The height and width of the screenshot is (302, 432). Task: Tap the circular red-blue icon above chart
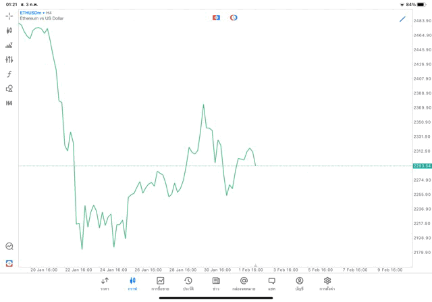[234, 18]
